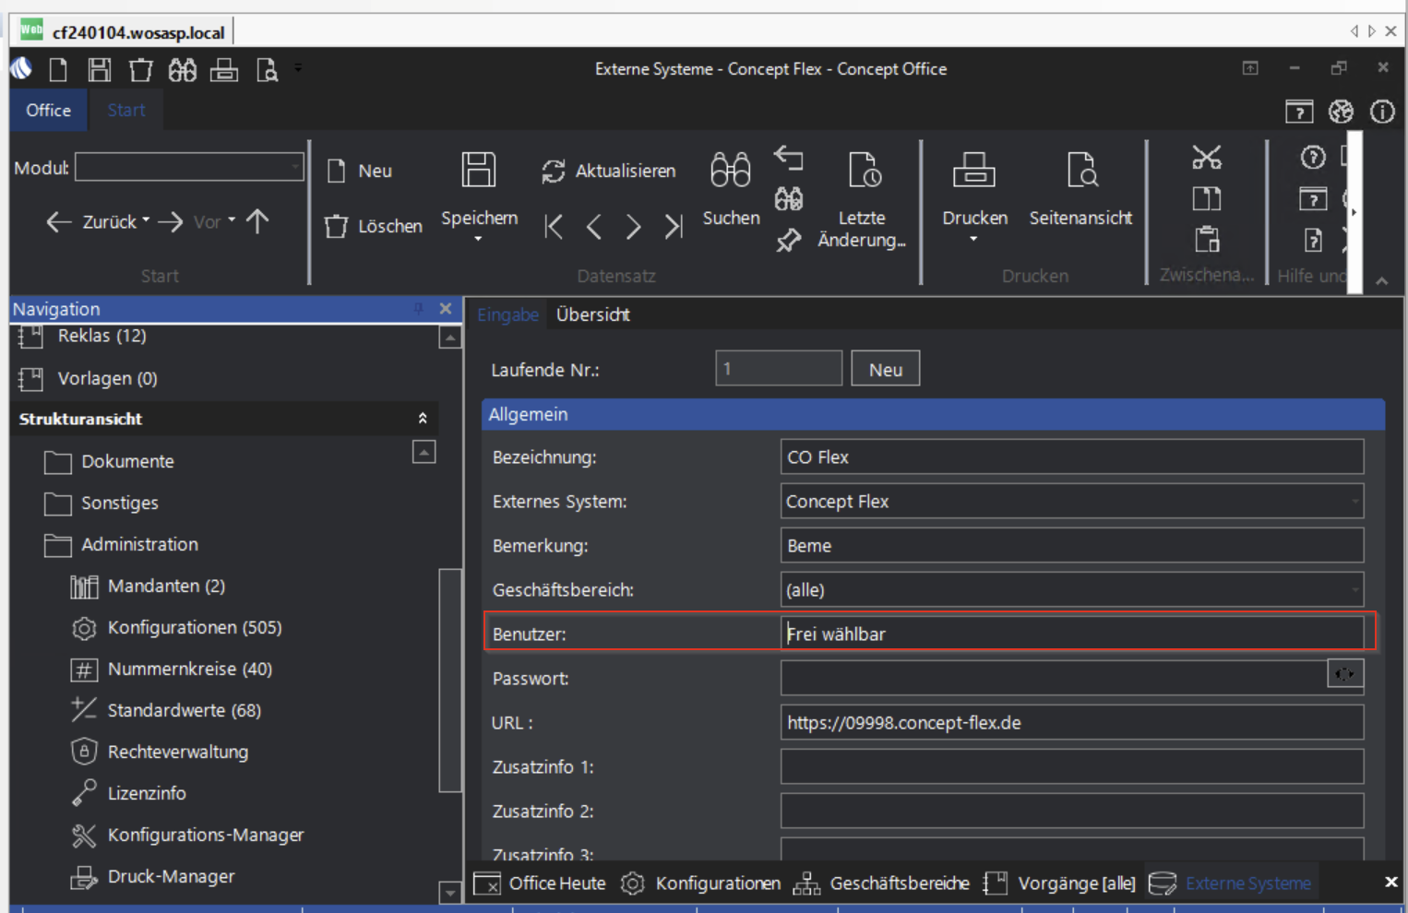Pin the Navigation panel
Image resolution: width=1408 pixels, height=913 pixels.
point(418,309)
